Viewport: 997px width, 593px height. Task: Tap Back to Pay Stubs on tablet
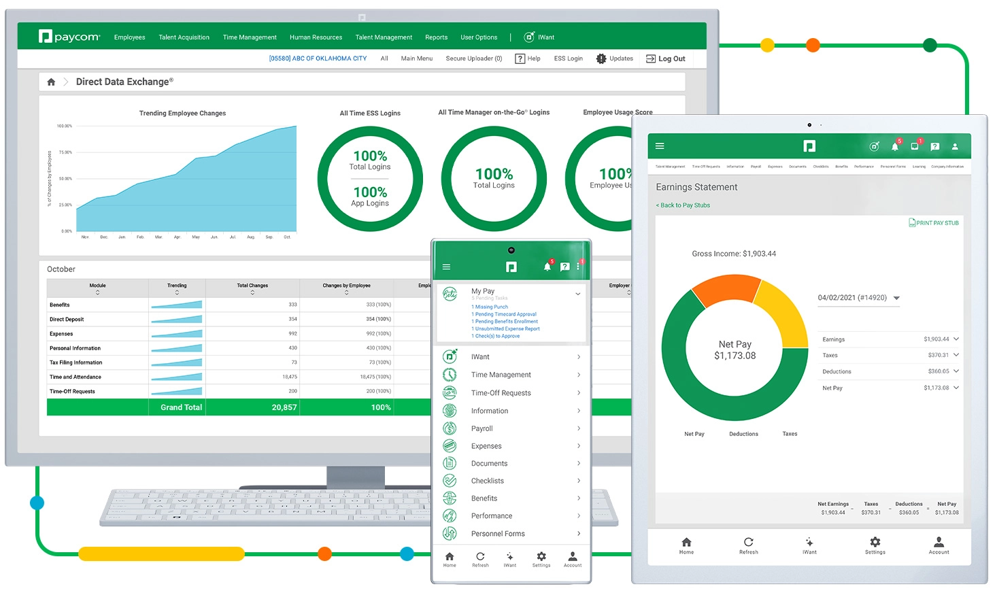(683, 205)
